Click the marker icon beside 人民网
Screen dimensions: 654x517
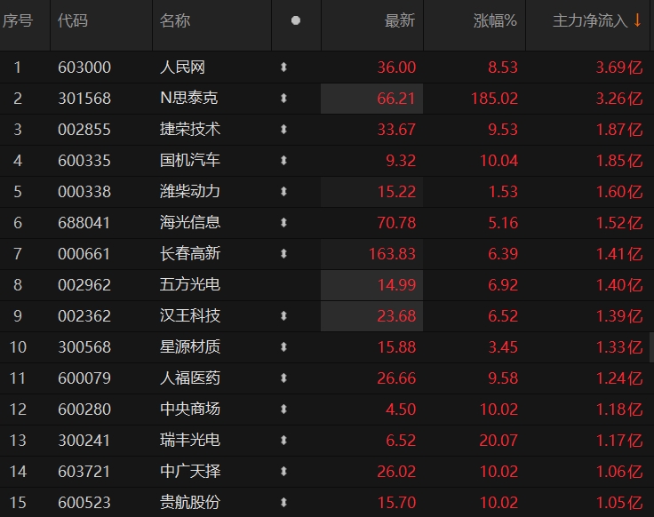pyautogui.click(x=283, y=68)
